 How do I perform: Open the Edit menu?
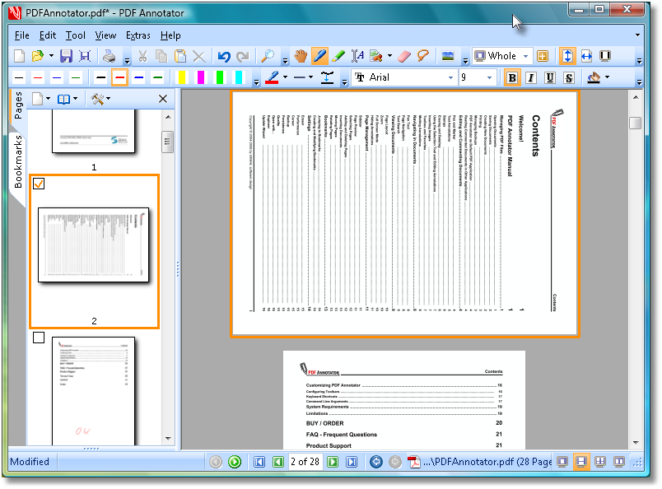click(47, 35)
